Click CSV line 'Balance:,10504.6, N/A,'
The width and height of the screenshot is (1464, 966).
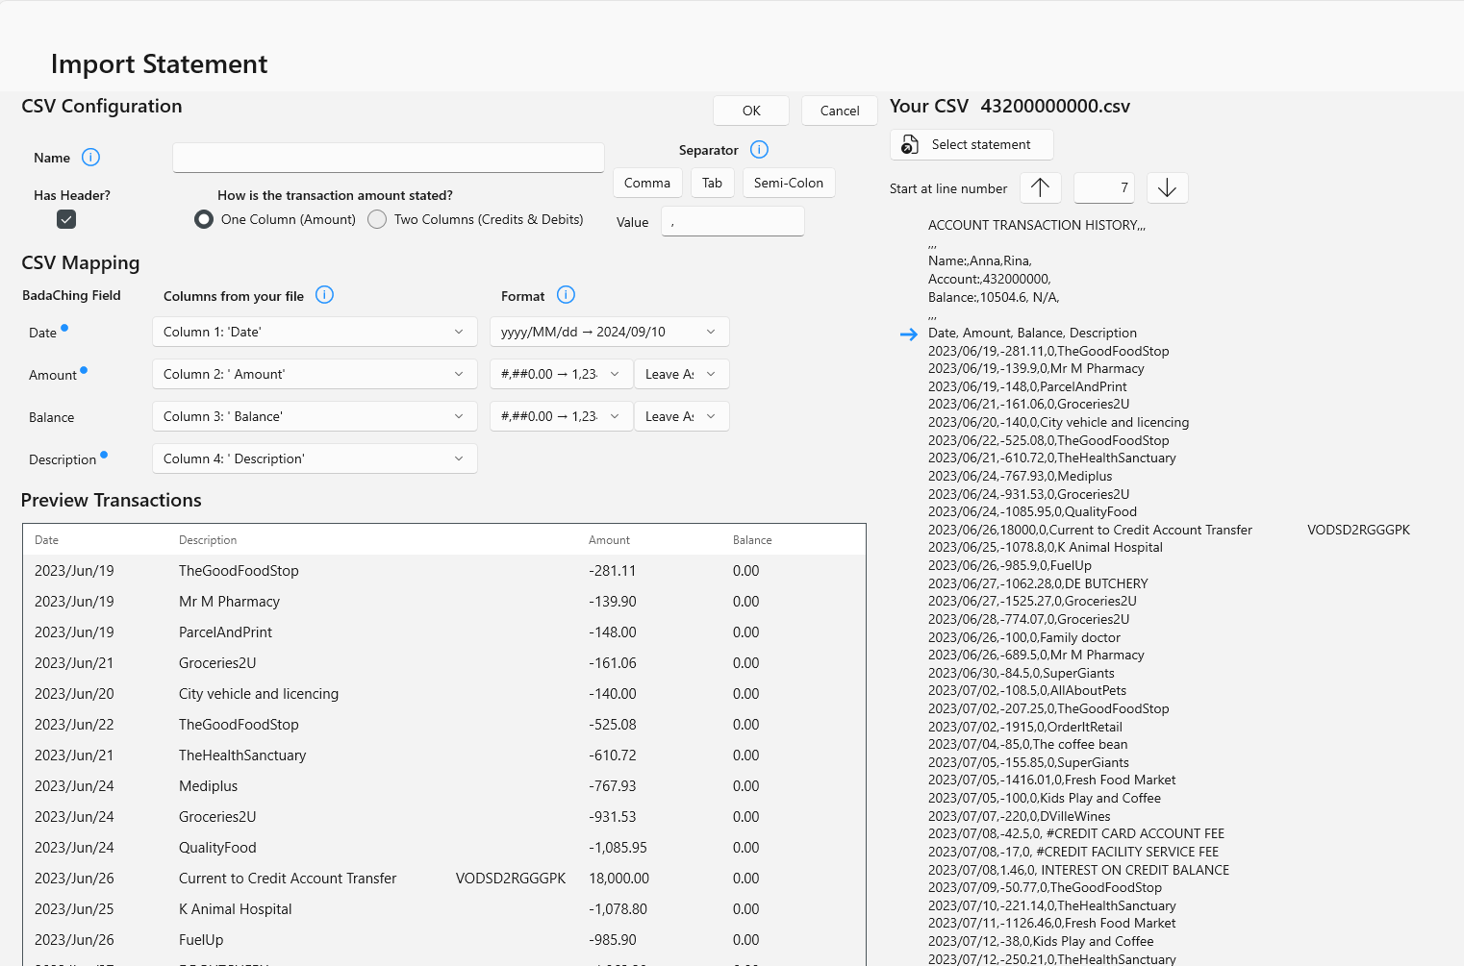(994, 297)
